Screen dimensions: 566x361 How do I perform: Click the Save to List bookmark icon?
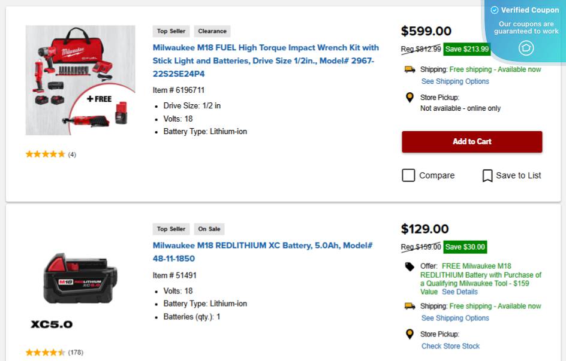487,175
